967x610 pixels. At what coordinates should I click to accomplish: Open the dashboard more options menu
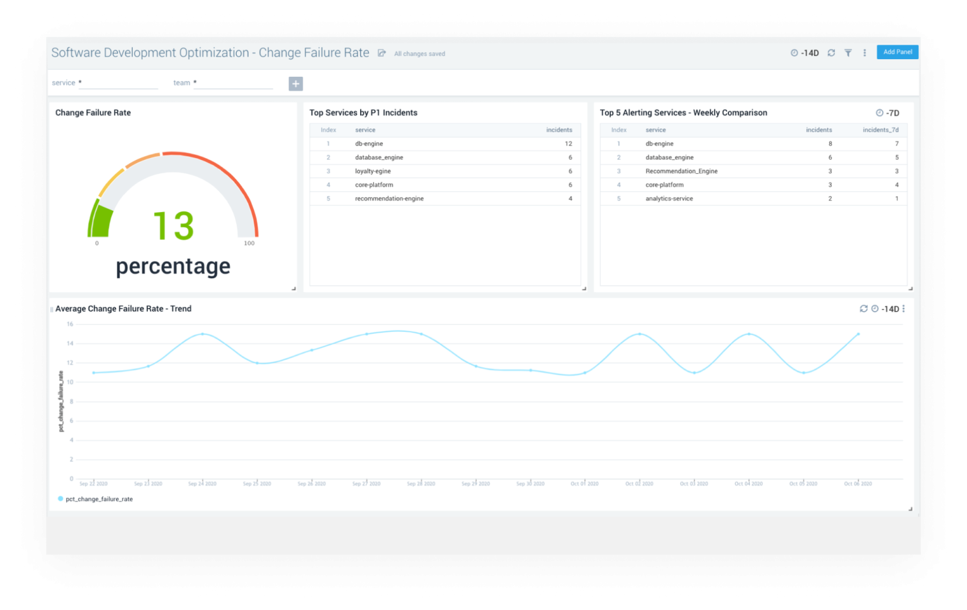[864, 54]
